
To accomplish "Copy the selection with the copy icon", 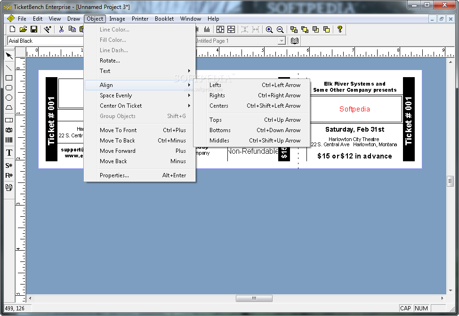I will click(72, 29).
